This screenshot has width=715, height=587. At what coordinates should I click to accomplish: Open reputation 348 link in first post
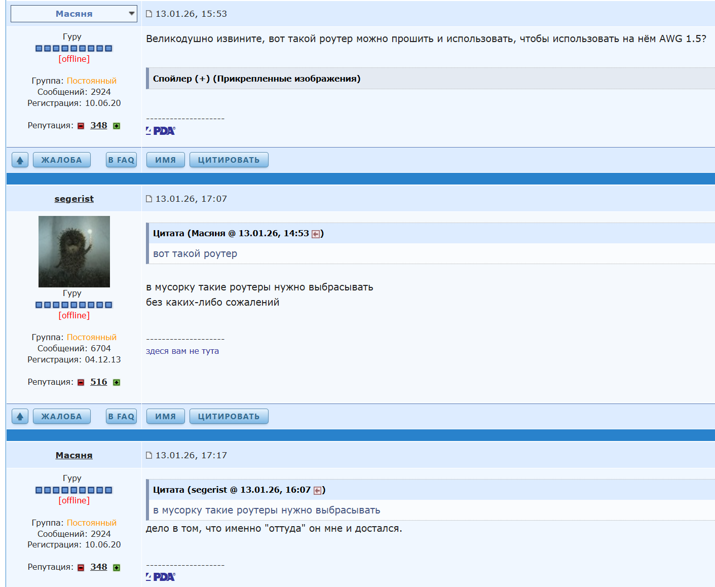[99, 125]
